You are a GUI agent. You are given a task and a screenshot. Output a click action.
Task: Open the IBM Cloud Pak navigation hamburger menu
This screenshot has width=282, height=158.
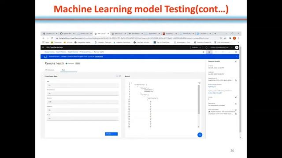coord(43,47)
